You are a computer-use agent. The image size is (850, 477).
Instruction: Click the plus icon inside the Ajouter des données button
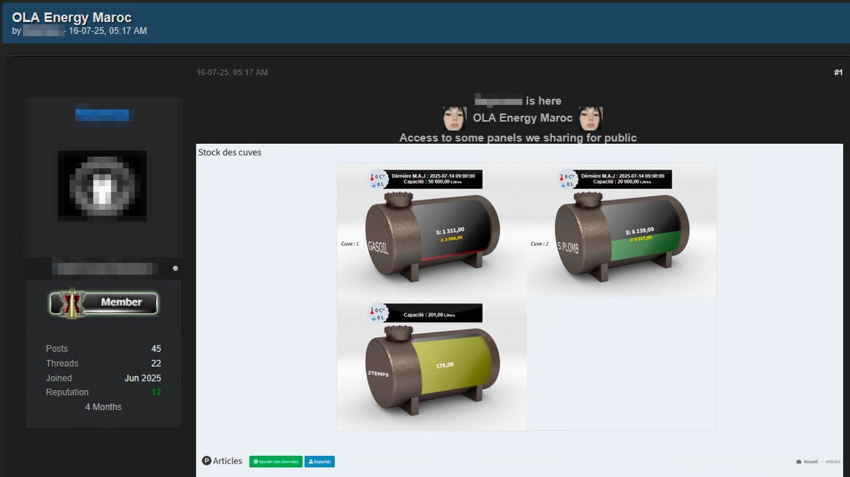(x=256, y=461)
